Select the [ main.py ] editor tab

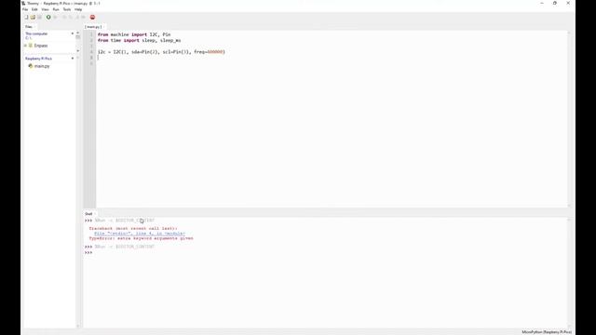tap(93, 27)
